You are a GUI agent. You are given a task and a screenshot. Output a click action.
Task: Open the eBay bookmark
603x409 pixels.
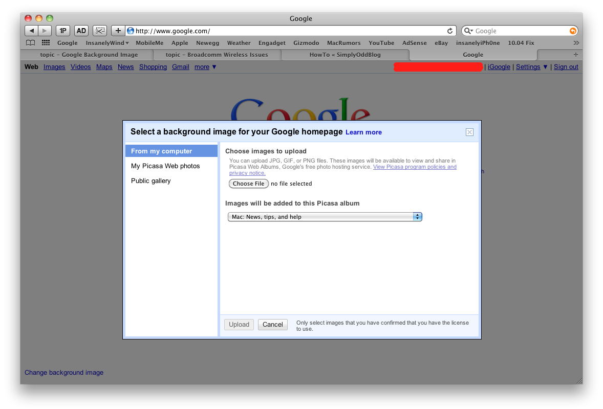[x=441, y=42]
